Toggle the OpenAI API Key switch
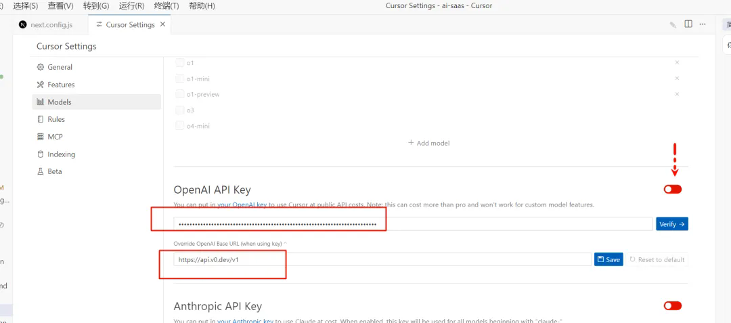This screenshot has width=731, height=323. pyautogui.click(x=673, y=189)
